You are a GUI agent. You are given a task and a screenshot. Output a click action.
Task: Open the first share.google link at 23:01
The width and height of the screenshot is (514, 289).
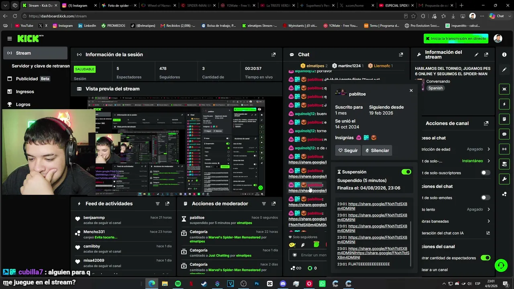point(372,206)
